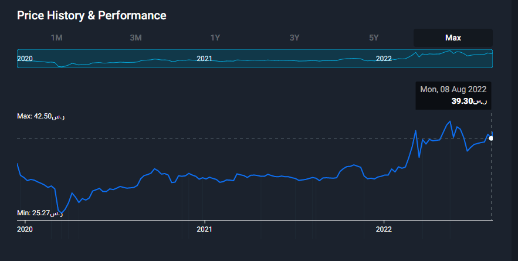Click the active Max range tab
Image resolution: width=518 pixels, height=261 pixels.
point(453,38)
